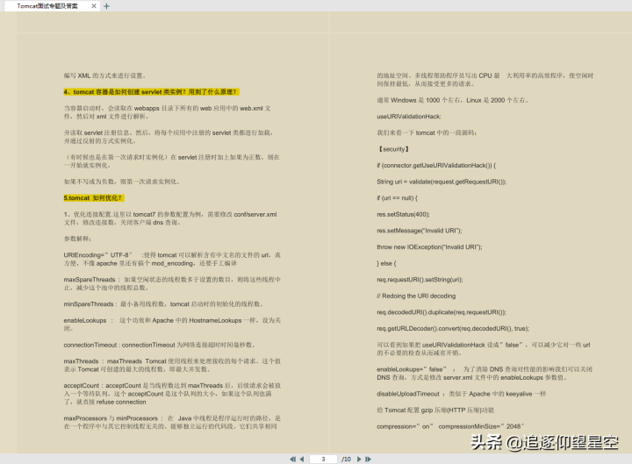Click the 参数解释： line
The height and width of the screenshot is (464, 632).
[x=77, y=239]
